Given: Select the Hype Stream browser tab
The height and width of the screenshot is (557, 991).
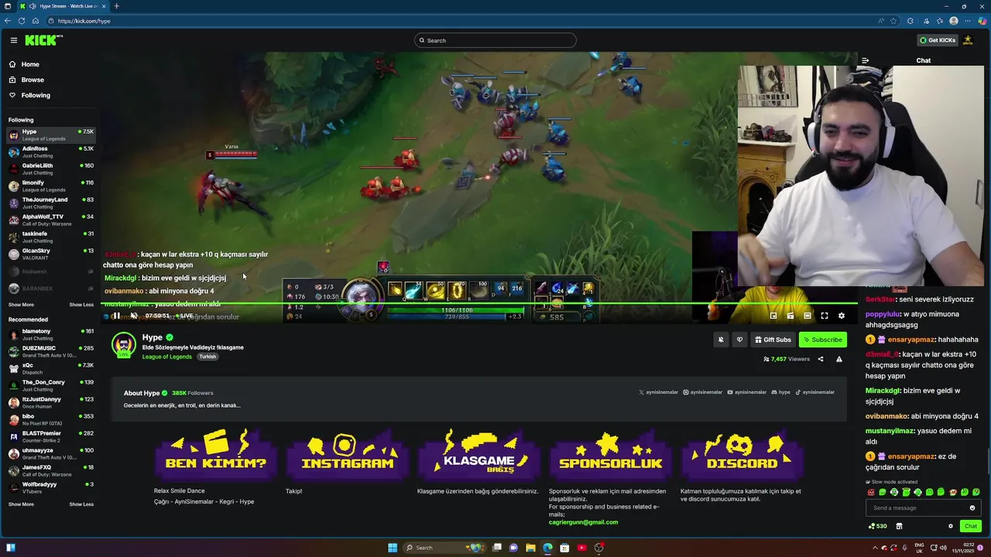Looking at the screenshot, I should click(x=65, y=6).
